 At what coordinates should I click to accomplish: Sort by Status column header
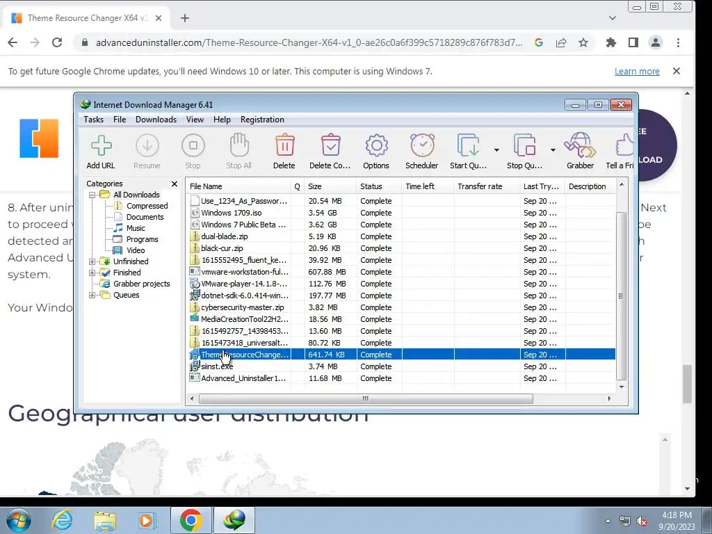[x=379, y=186]
